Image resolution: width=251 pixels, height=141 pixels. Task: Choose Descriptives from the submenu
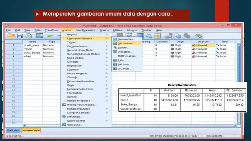point(127,43)
